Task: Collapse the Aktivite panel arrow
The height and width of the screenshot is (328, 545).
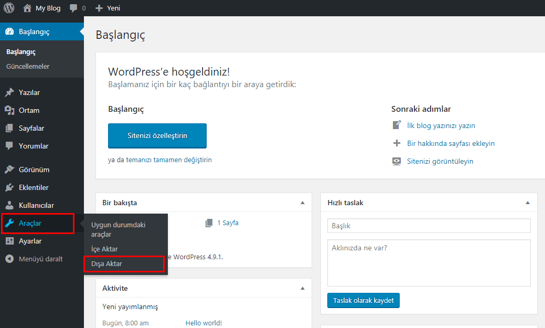Action: pyautogui.click(x=302, y=288)
